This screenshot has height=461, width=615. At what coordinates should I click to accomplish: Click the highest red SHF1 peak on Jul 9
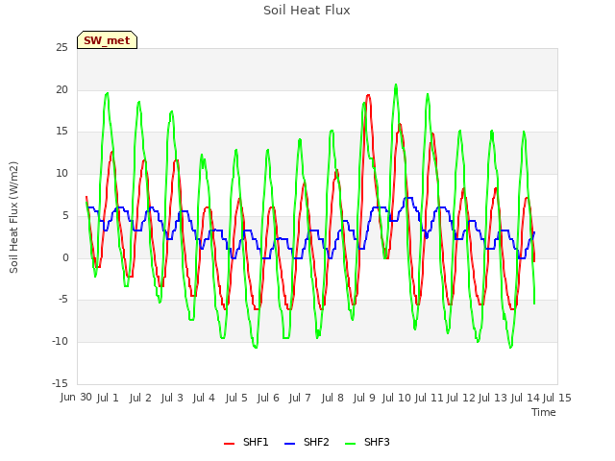[x=368, y=95]
